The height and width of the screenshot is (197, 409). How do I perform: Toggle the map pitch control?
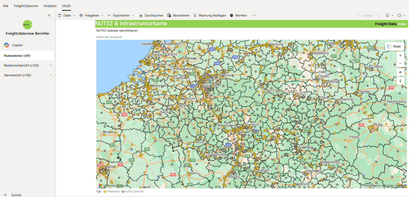[x=400, y=72]
